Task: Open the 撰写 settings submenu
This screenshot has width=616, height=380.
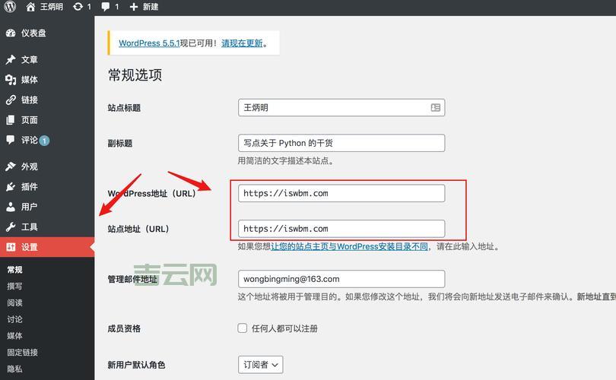Action: (15, 287)
